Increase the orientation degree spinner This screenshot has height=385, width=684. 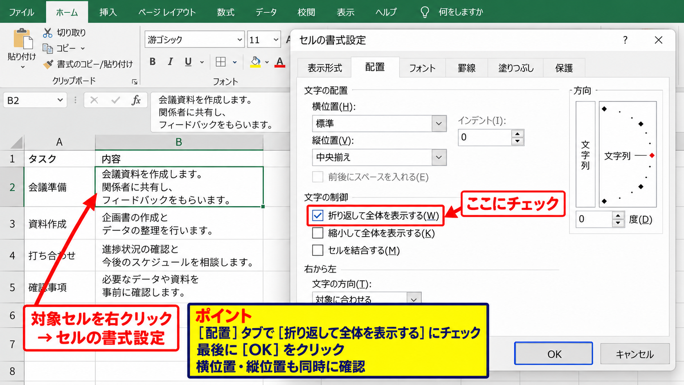(x=618, y=216)
